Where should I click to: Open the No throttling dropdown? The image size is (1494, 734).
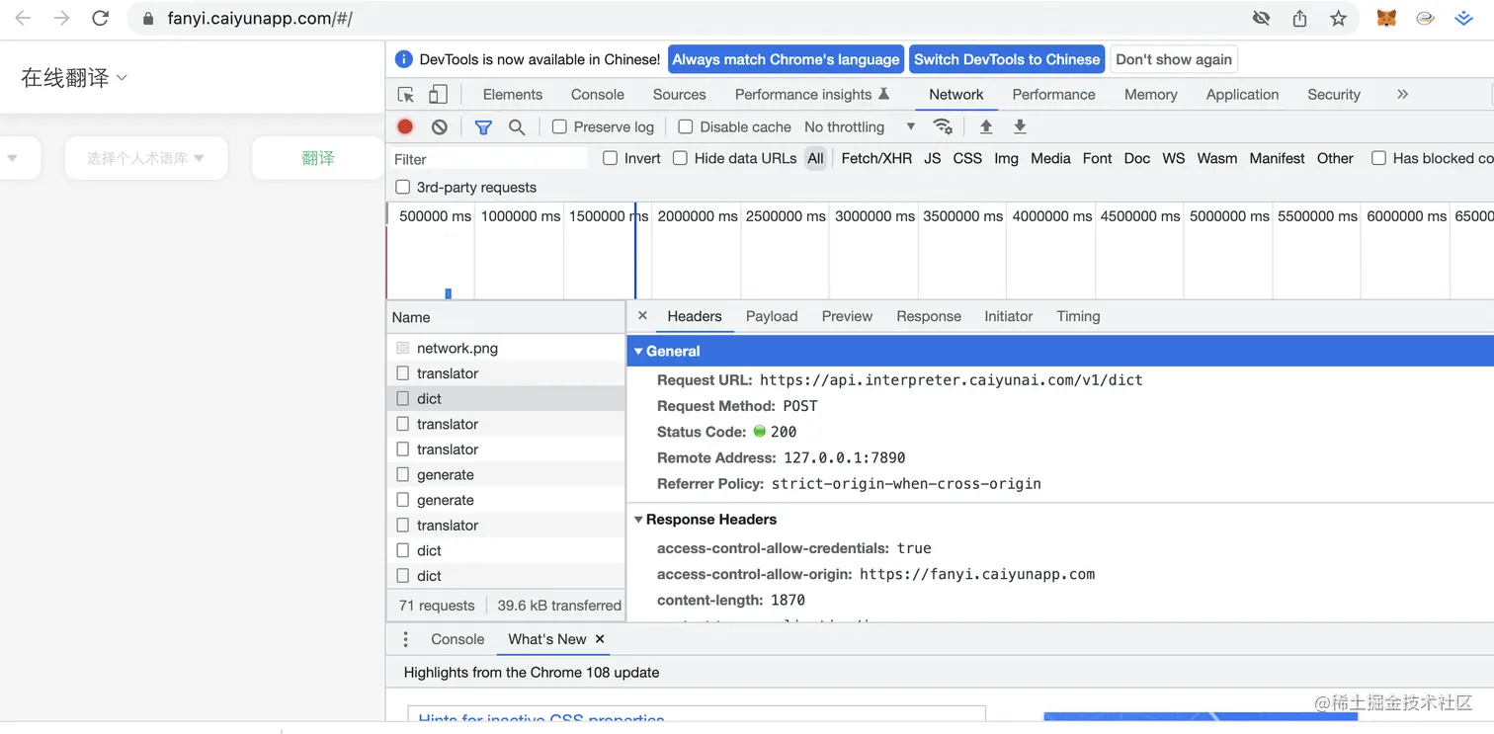[x=860, y=126]
